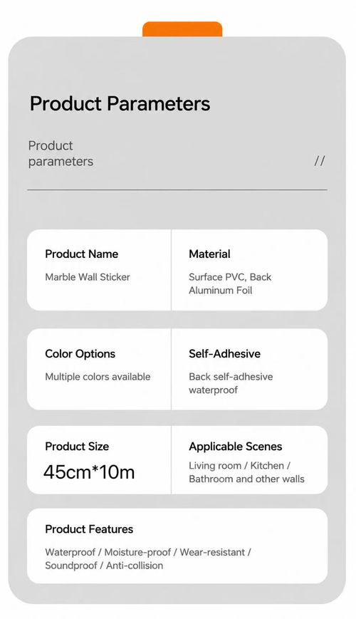Select Back self-adhesive waterproof text
Viewport: 356px width, 619px height.
tap(231, 383)
